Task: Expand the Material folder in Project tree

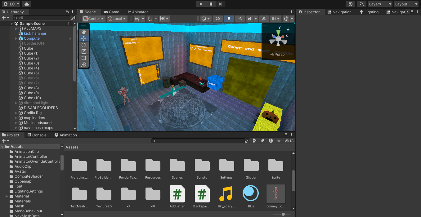Action: (x=7, y=196)
